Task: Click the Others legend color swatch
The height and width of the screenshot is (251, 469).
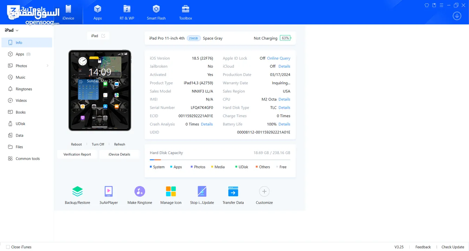Action: (x=257, y=167)
